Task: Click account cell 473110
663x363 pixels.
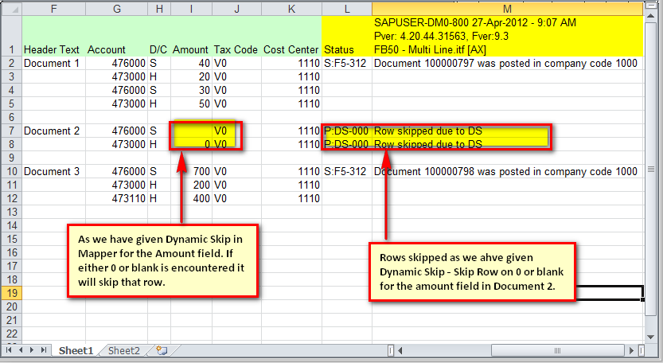Action: tap(117, 198)
